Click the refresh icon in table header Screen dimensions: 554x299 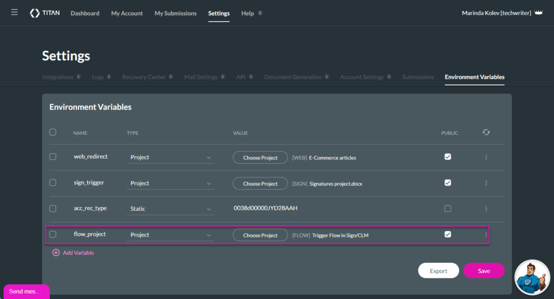click(486, 132)
